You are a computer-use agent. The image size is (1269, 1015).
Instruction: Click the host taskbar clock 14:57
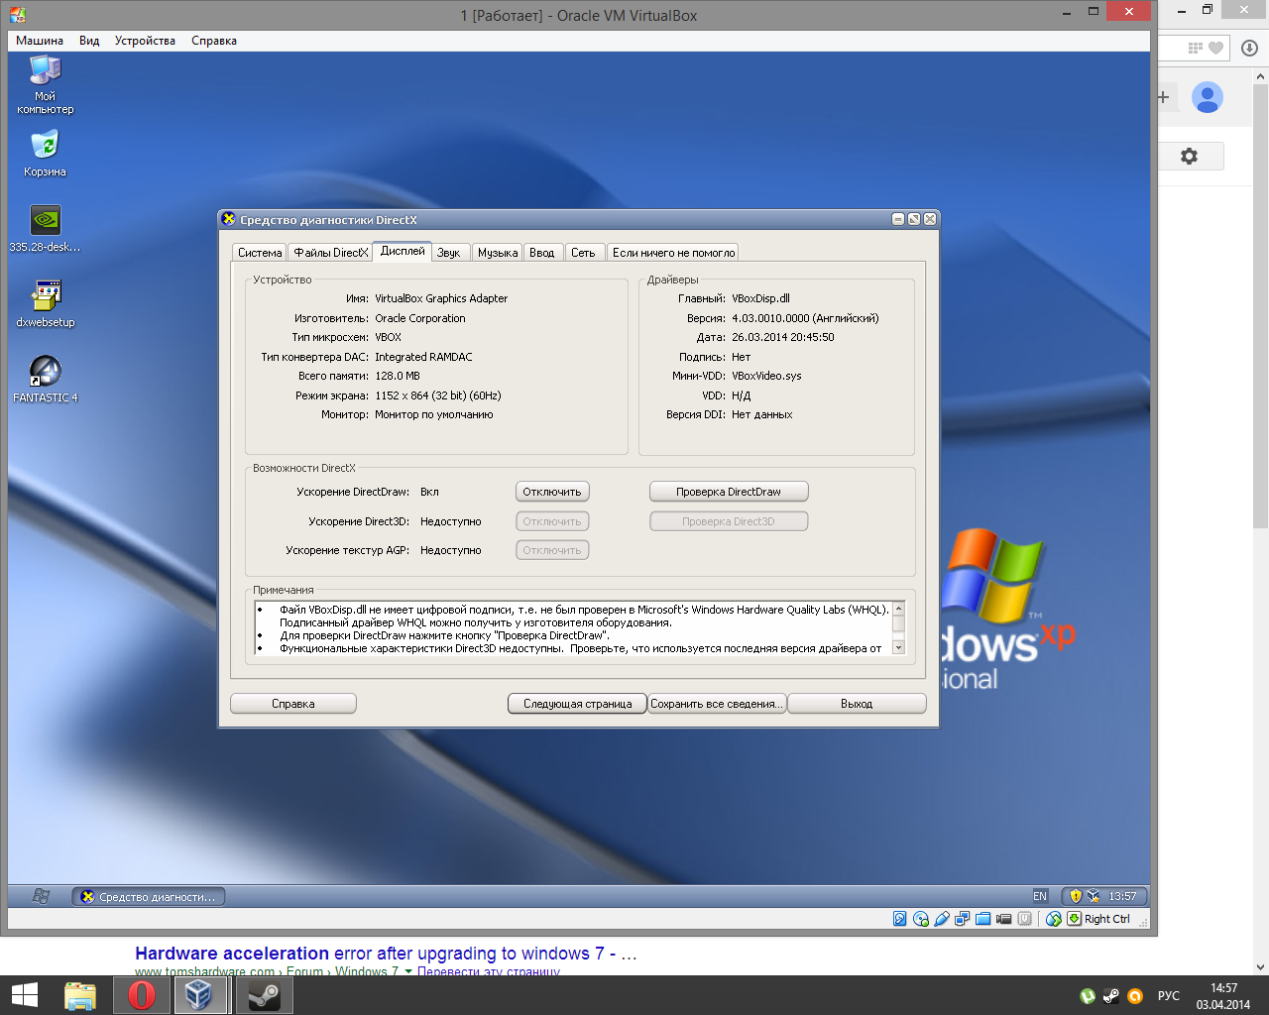click(1223, 996)
